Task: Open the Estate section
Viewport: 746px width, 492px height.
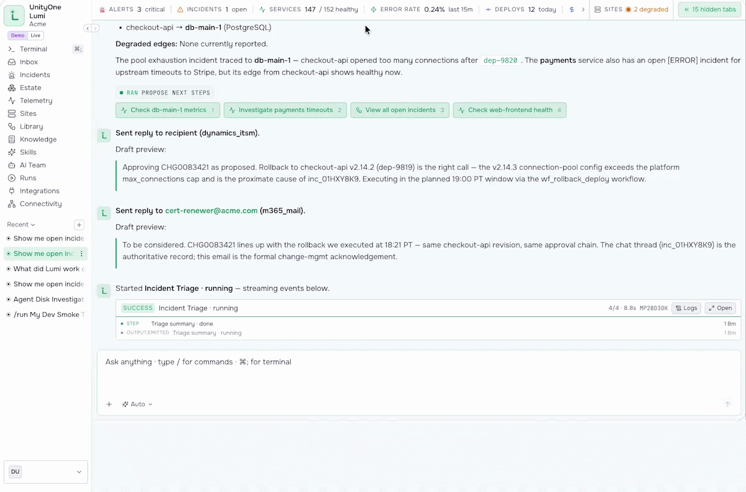Action: [30, 88]
